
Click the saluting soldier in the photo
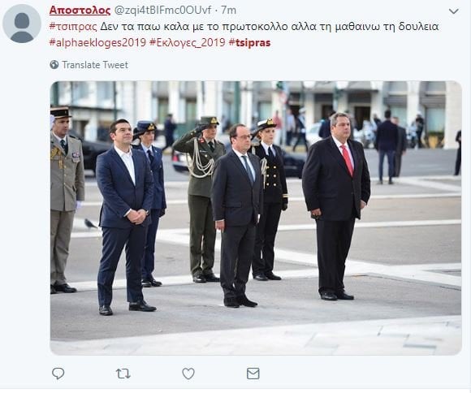201,199
